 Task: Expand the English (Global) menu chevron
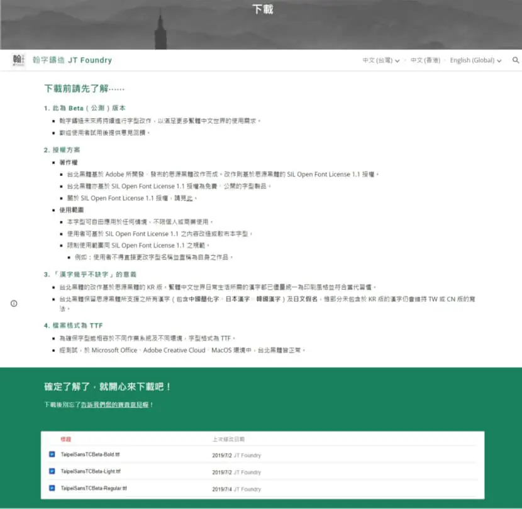(x=499, y=61)
